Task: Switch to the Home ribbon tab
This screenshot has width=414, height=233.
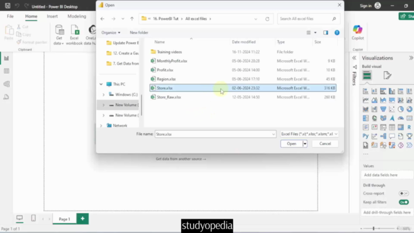Action: (x=31, y=16)
